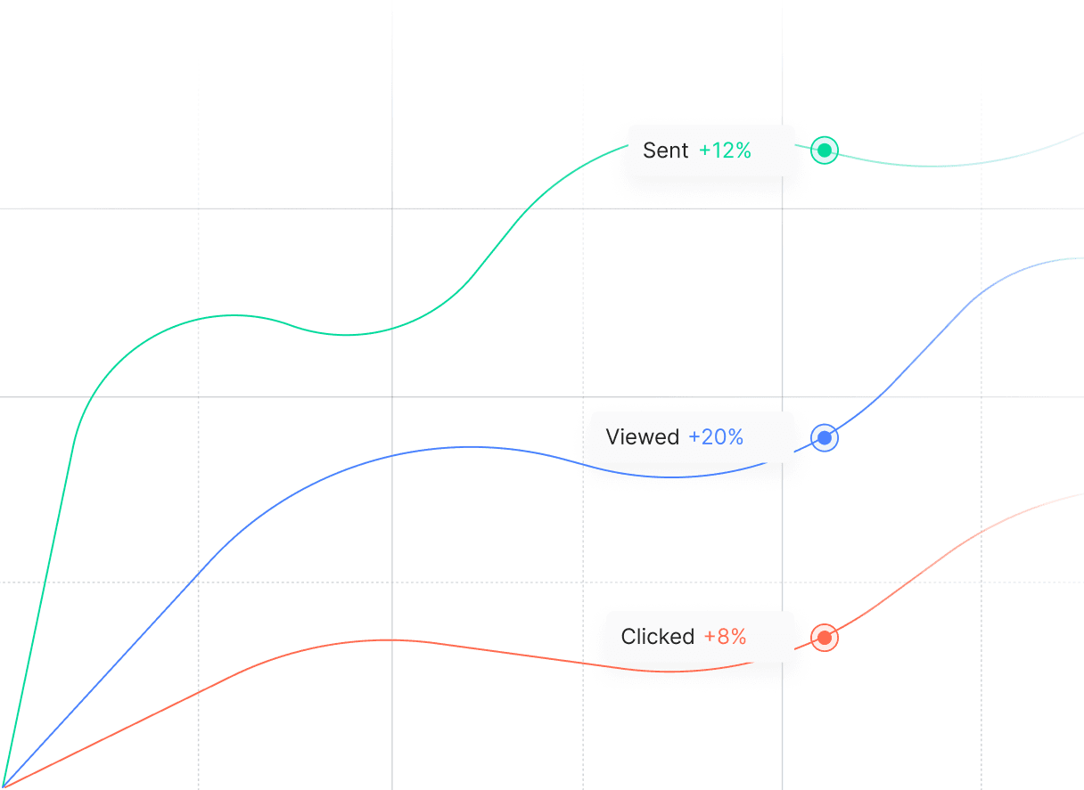Click the green line's dip after first peak

(x=346, y=335)
